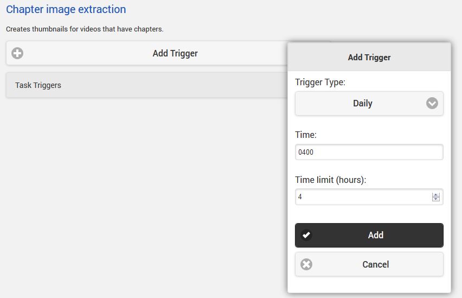Viewport: 462px width, 298px height.
Task: Click the word Daily in the trigger selector
Action: coord(362,103)
